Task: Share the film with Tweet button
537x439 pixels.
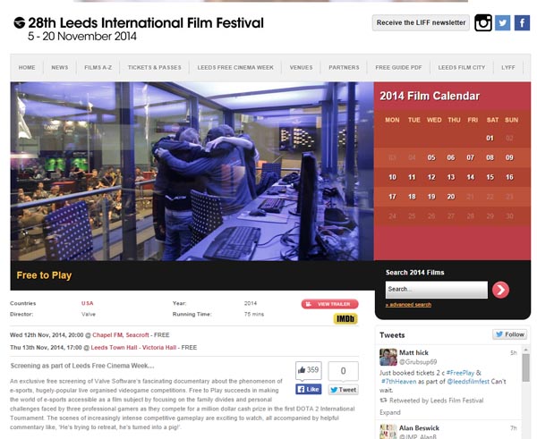Action: point(343,390)
